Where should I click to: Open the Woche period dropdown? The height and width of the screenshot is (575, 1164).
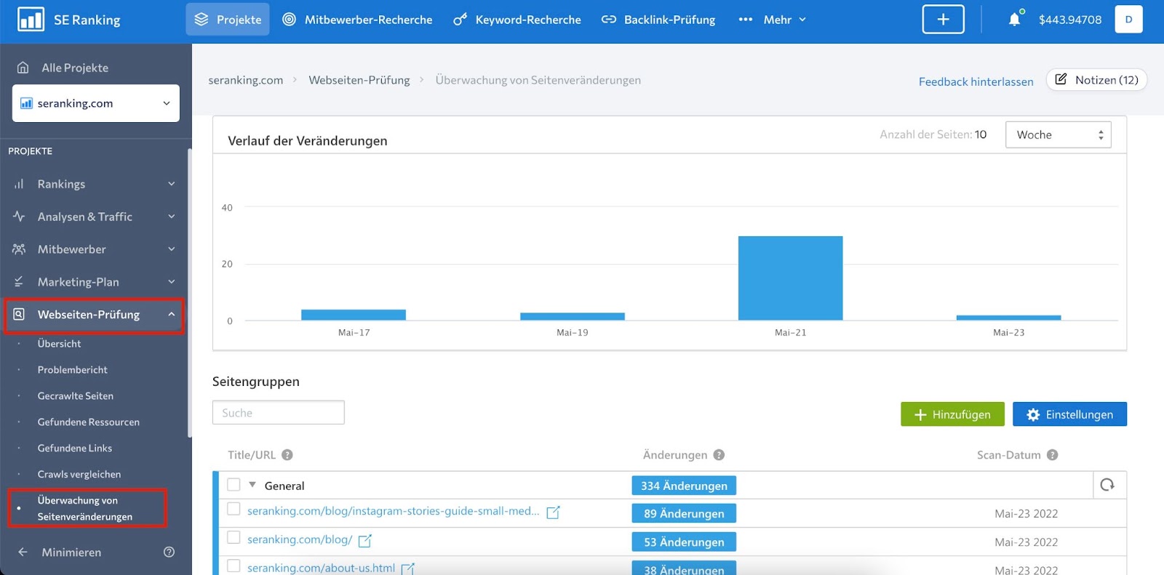(x=1058, y=134)
